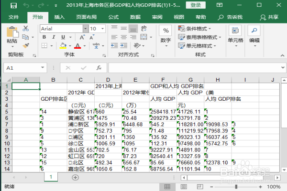287x191 pixels.
Task: Switch to the 视图 tab
Action: 179,17
